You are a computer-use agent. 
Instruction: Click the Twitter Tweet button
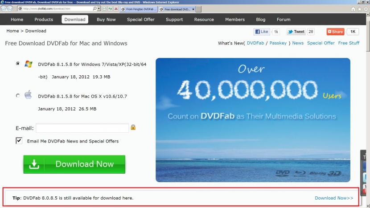(x=296, y=32)
